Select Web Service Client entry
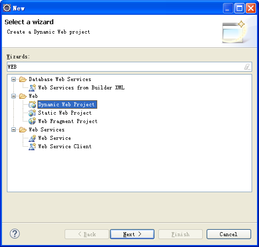 point(65,146)
